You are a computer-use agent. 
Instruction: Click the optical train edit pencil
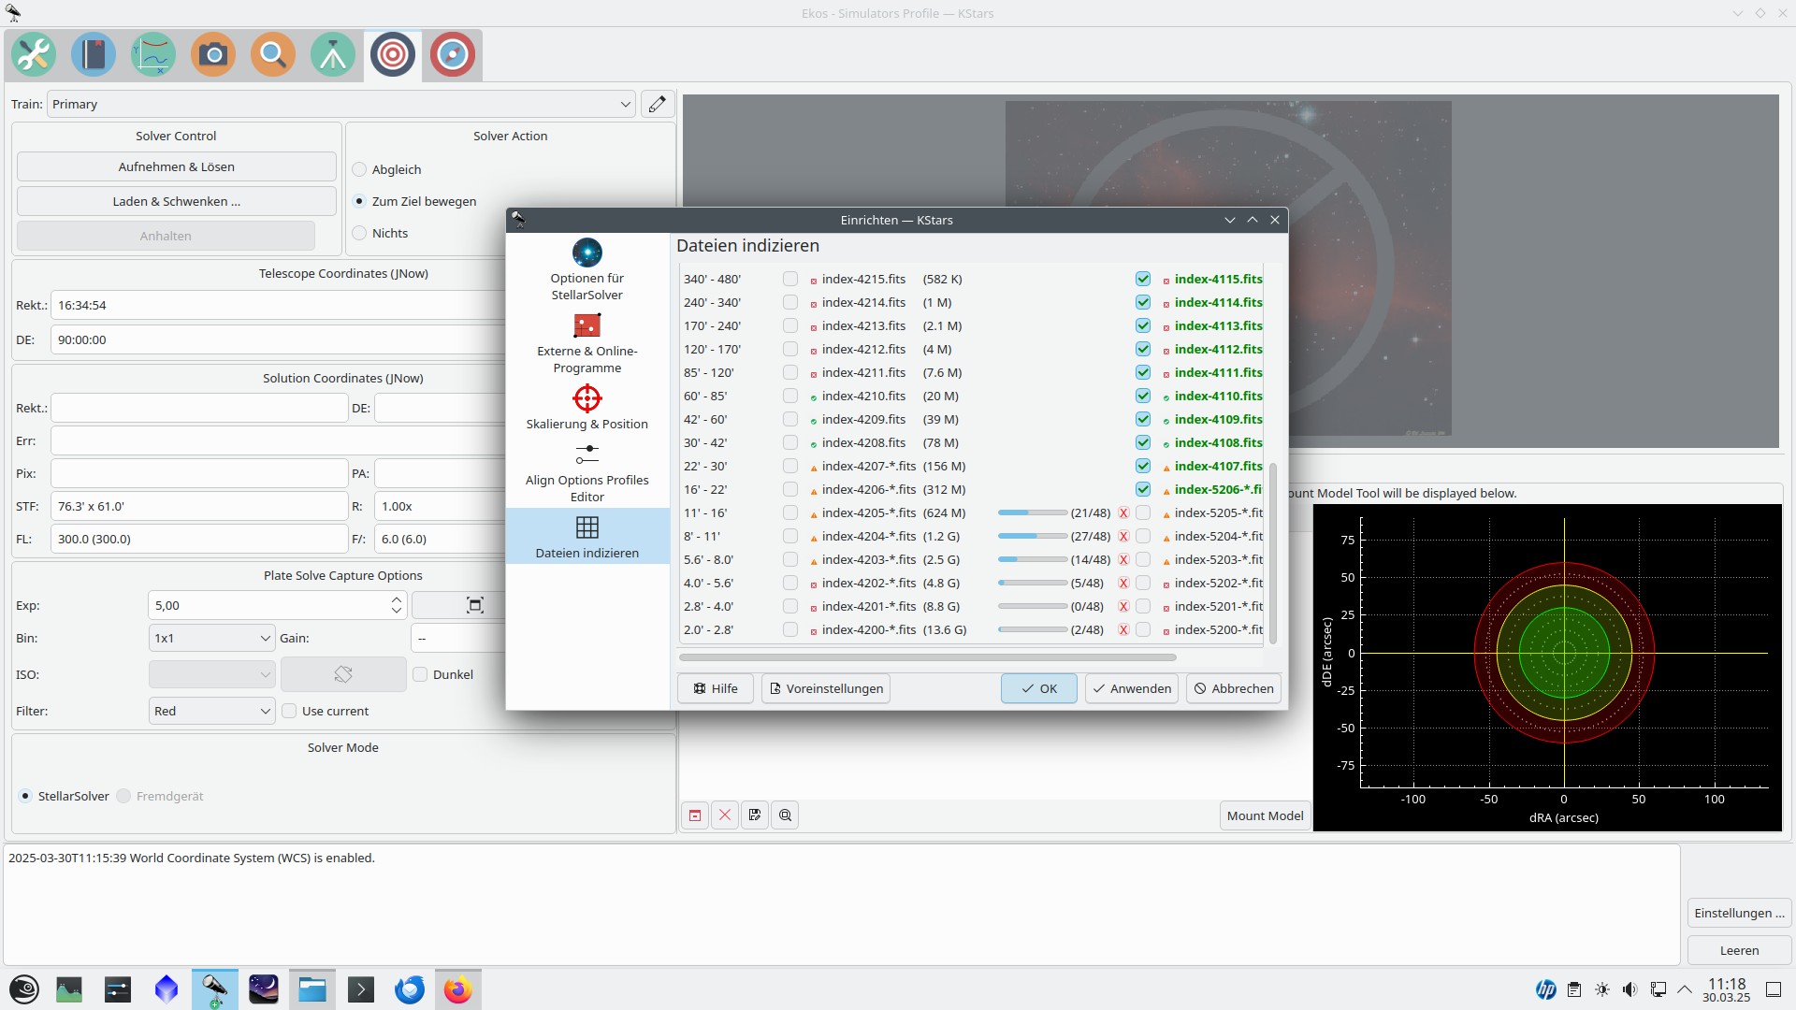(658, 104)
